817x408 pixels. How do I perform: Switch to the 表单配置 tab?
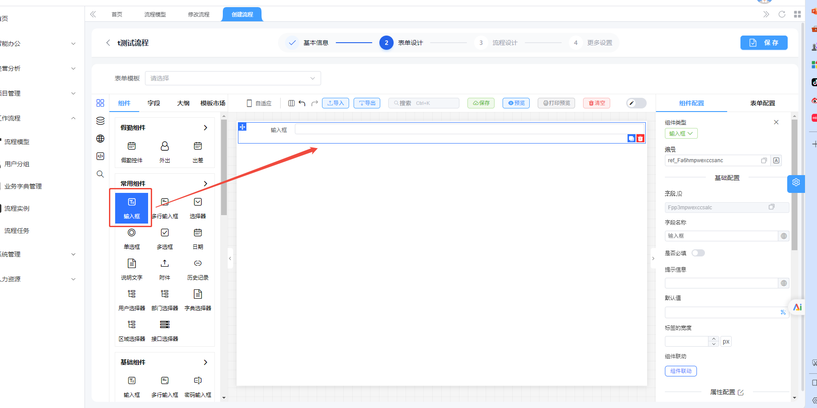click(x=762, y=103)
